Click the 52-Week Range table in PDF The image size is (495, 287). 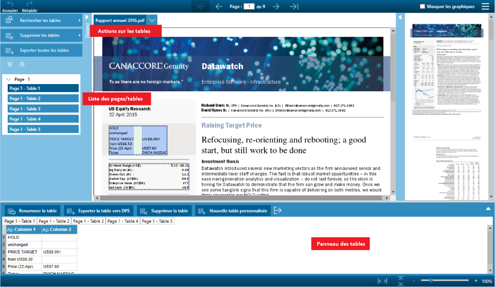tap(148, 176)
